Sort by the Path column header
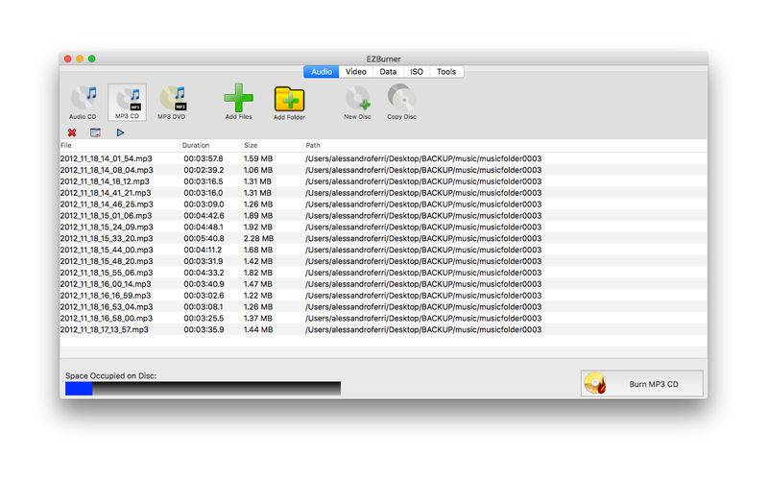This screenshot has height=480, width=768. point(505,146)
